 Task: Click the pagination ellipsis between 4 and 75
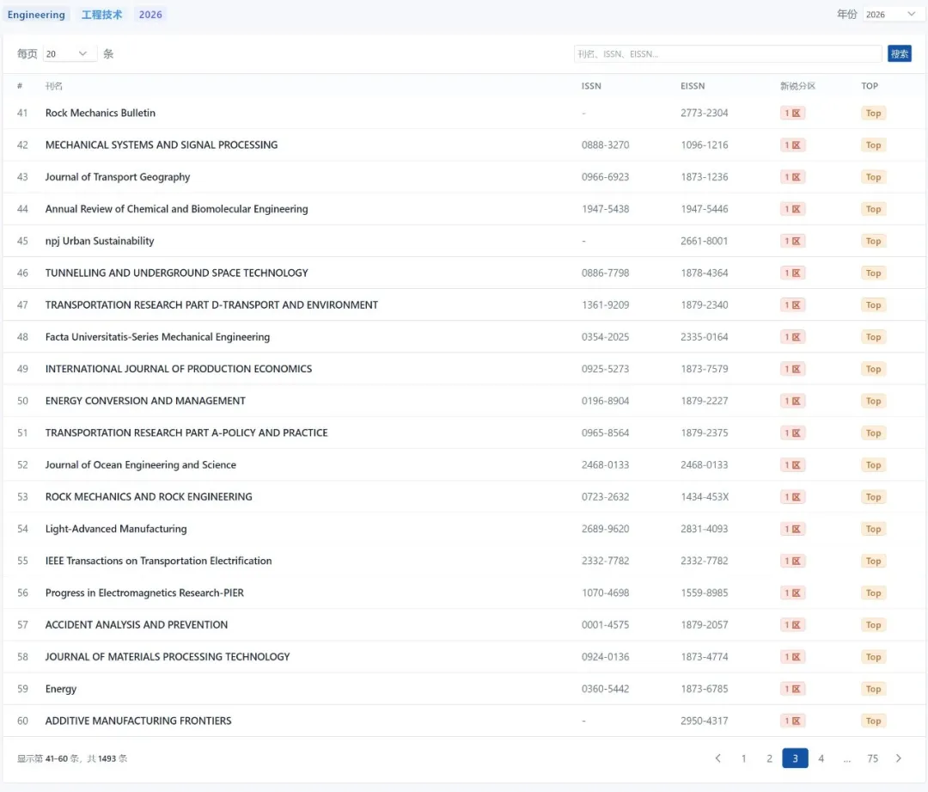click(x=847, y=758)
